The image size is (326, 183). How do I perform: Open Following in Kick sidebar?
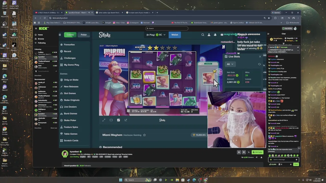point(42,43)
